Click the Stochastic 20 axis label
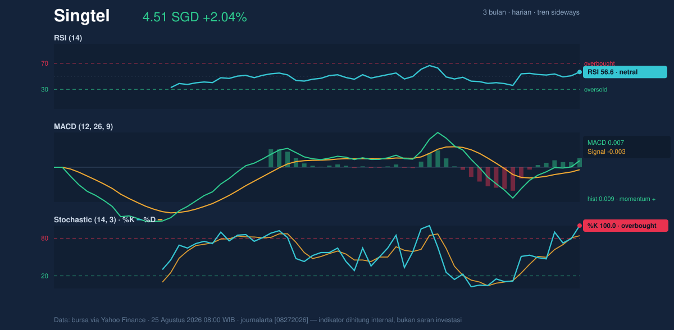 click(44, 276)
